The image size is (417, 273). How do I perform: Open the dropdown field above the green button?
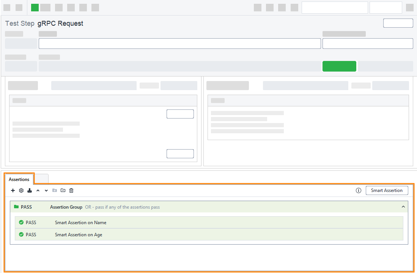point(367,43)
